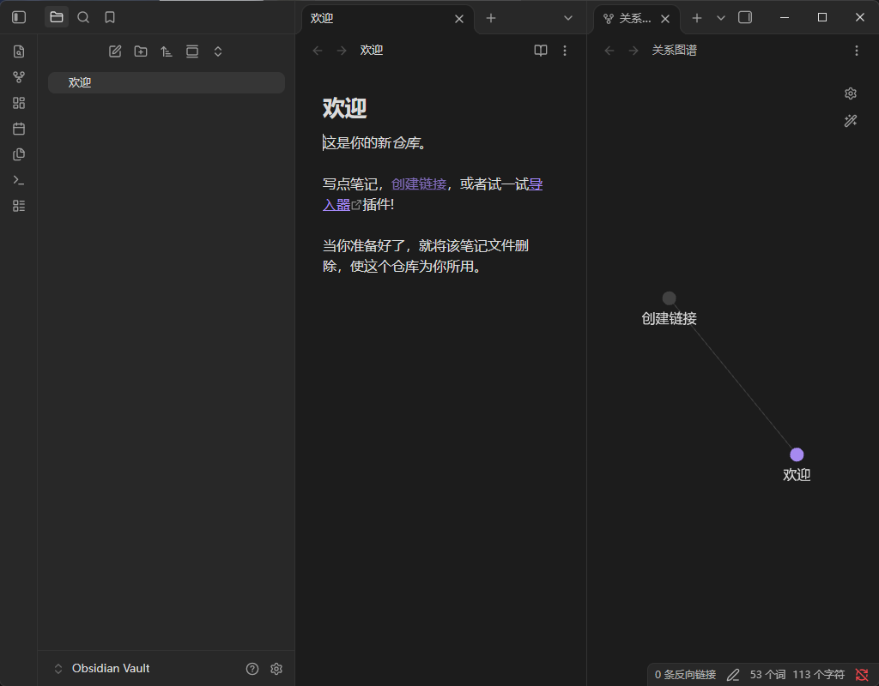Expand or collapse all folders icon
This screenshot has height=686, width=879.
(x=218, y=51)
